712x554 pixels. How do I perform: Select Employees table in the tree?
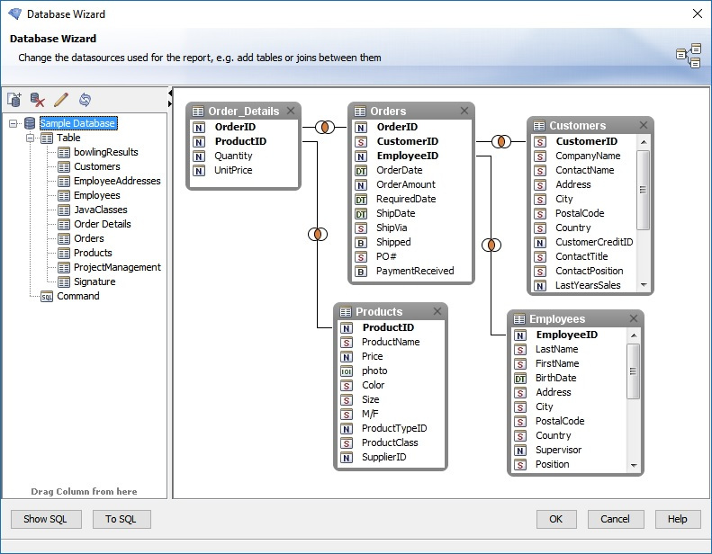[x=96, y=195]
